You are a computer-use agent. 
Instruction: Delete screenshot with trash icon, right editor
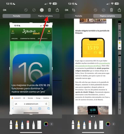111,10
